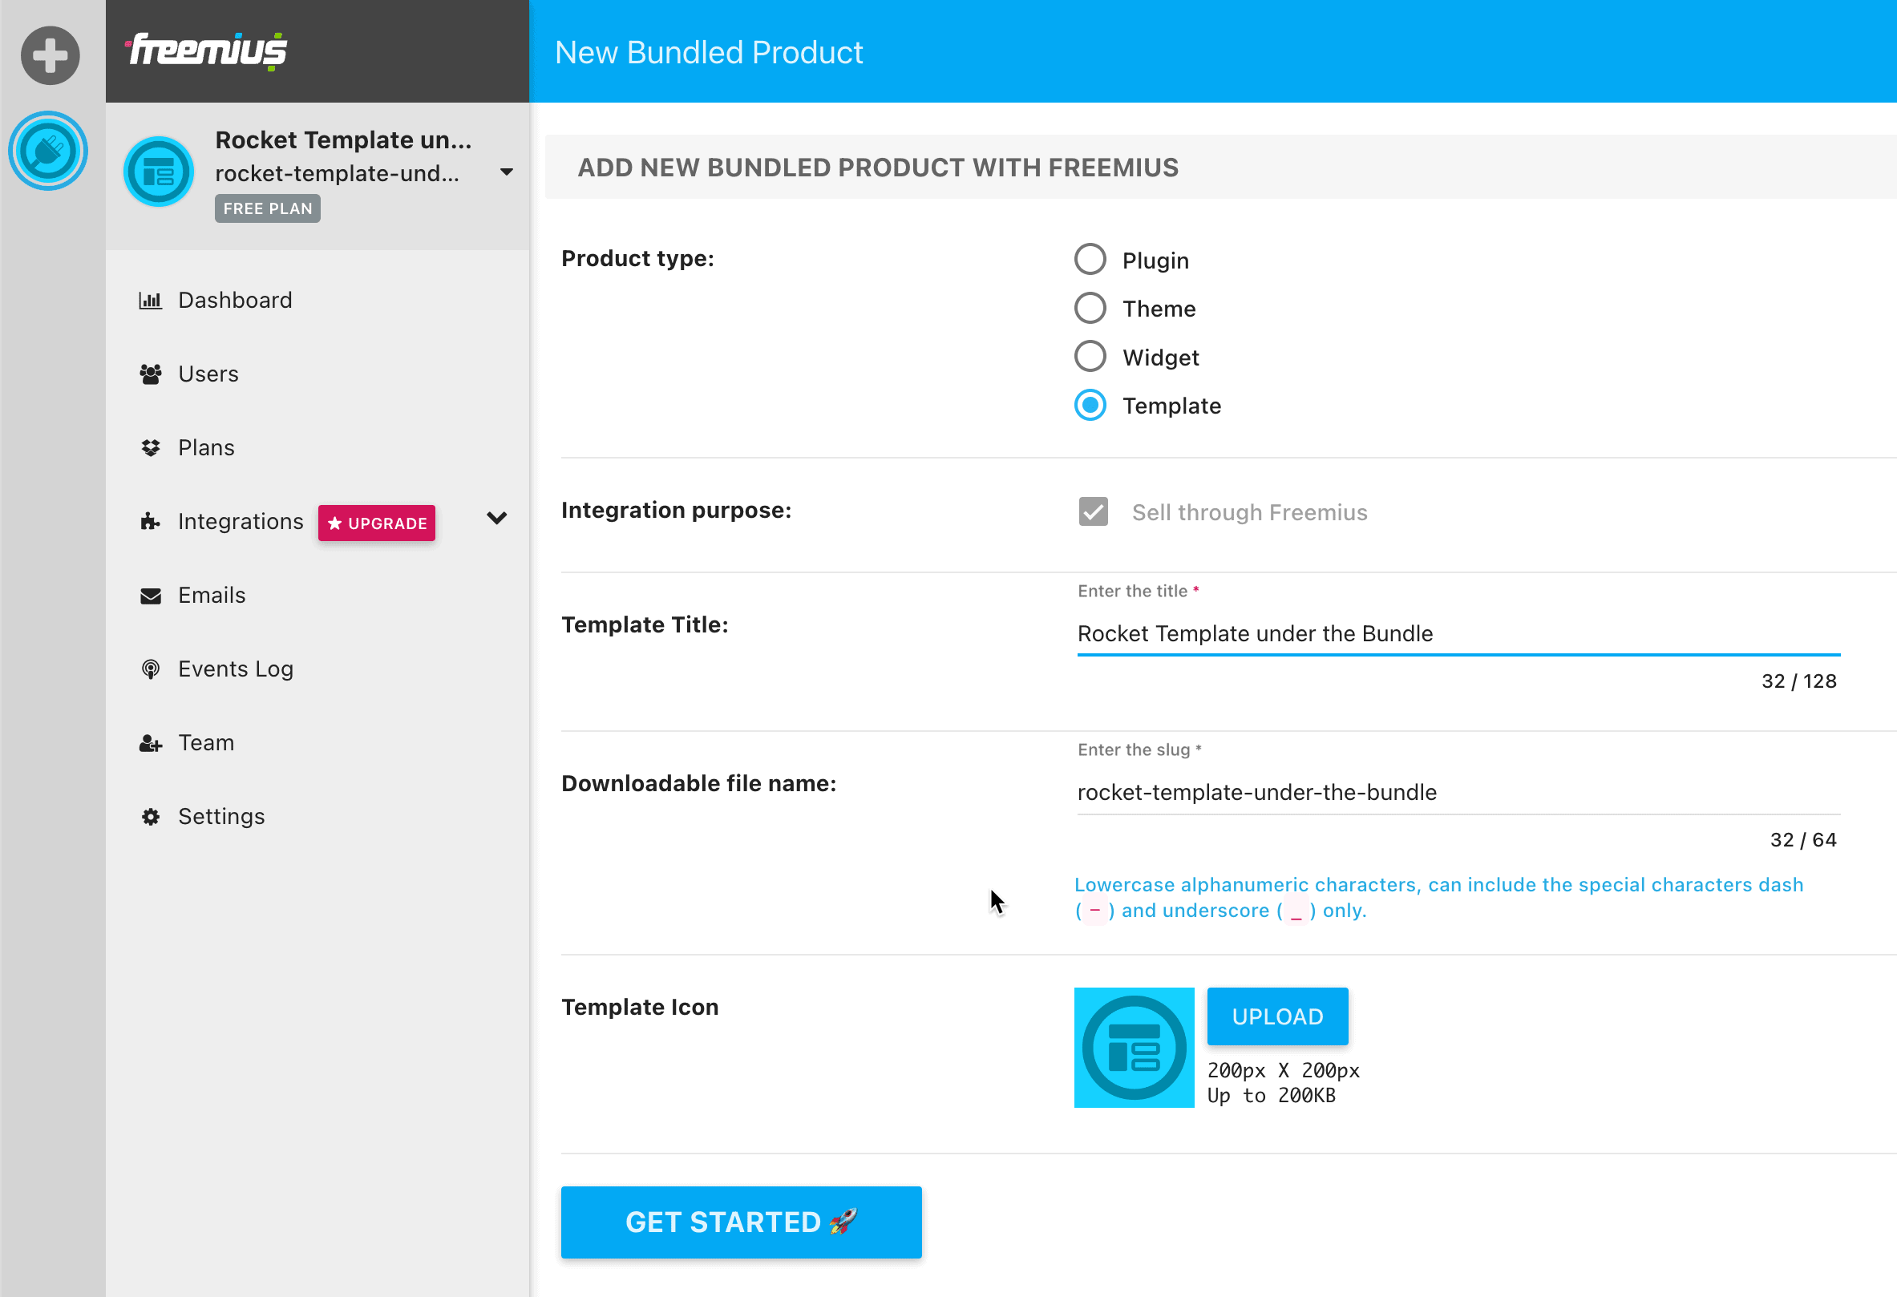Click the 'Up to 200KB' size limit text
The image size is (1897, 1297).
(1271, 1095)
